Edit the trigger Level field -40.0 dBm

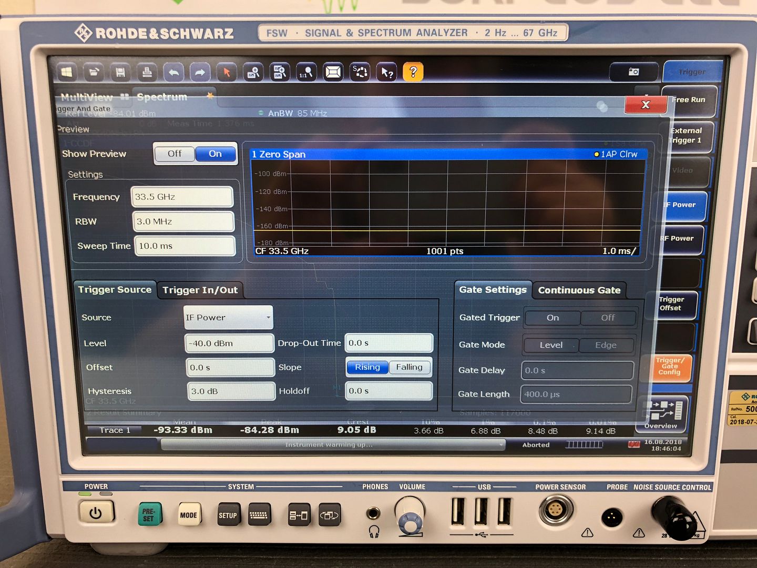tap(229, 343)
